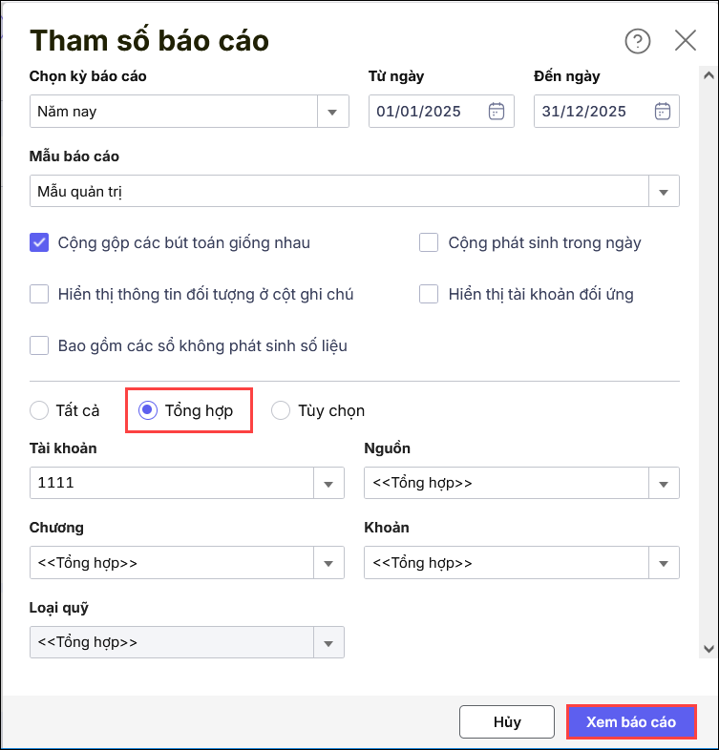Expand the Mẫu báo cáo dropdown
Image resolution: width=719 pixels, height=750 pixels.
664,192
